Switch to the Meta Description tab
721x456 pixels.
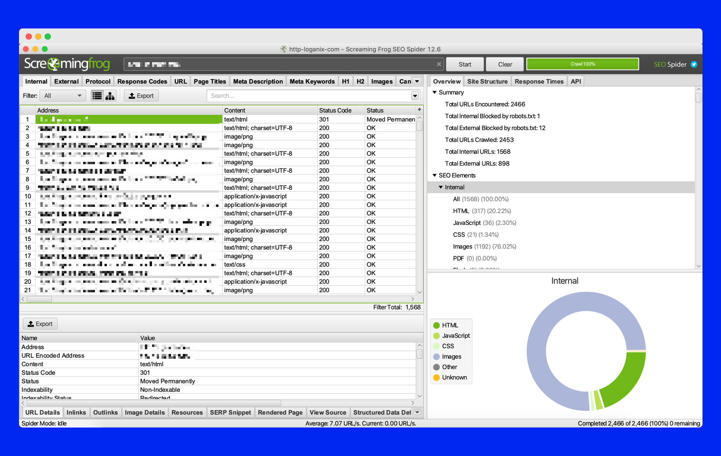258,82
